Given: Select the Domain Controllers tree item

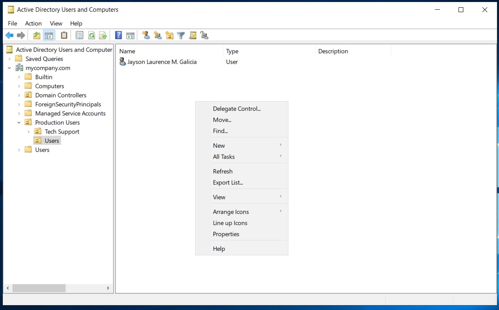Looking at the screenshot, I should click(x=60, y=95).
